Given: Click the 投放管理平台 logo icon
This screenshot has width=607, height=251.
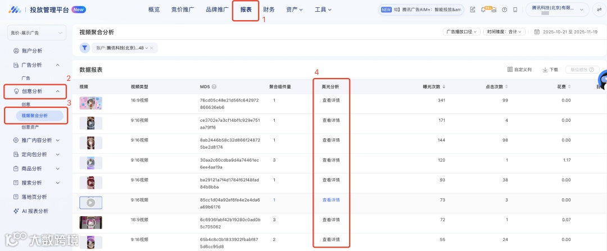Looking at the screenshot, I should tap(16, 10).
